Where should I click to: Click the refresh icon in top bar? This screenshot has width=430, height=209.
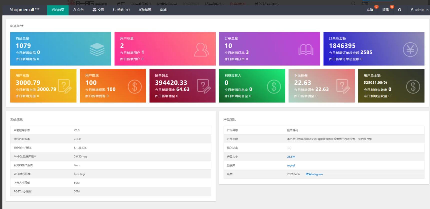click(399, 10)
